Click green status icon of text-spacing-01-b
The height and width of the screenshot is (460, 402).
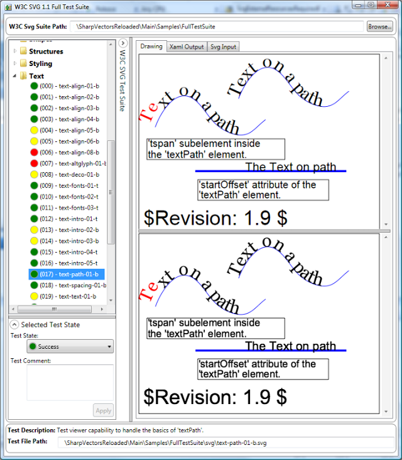[34, 285]
